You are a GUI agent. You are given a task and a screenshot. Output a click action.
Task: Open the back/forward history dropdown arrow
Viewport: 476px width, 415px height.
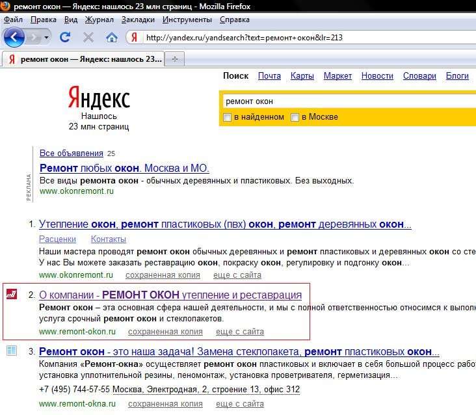pyautogui.click(x=46, y=38)
